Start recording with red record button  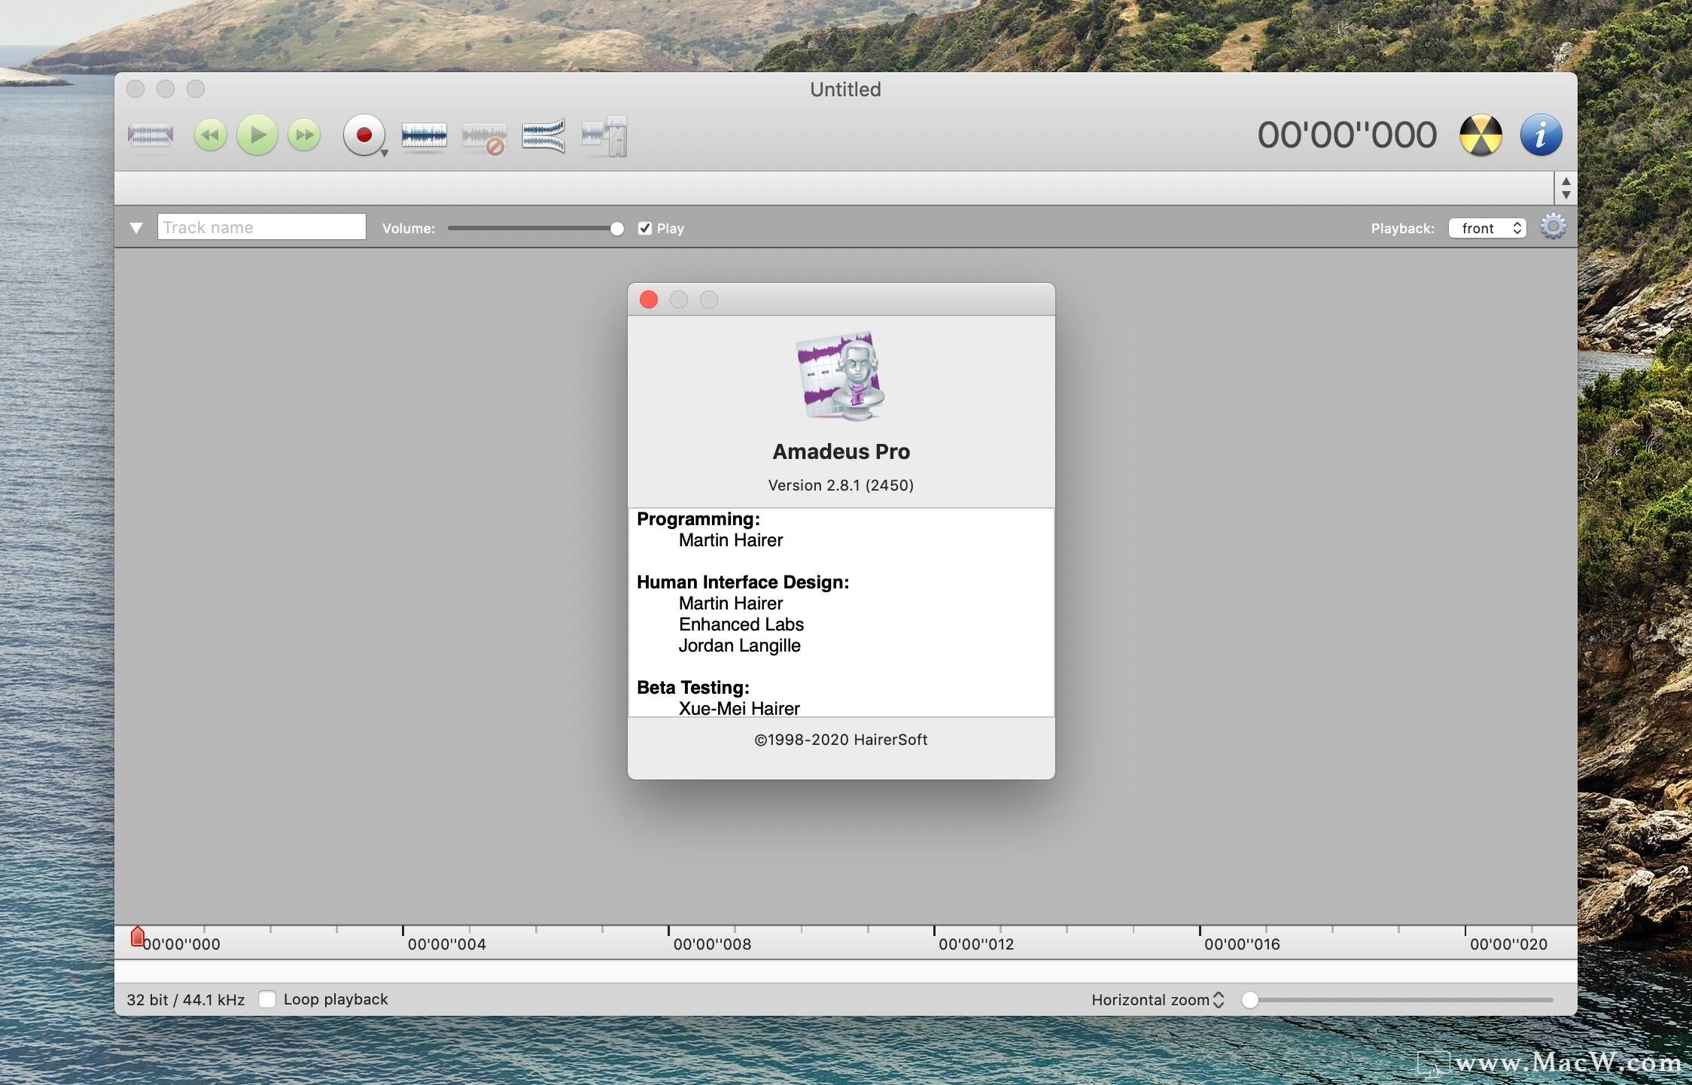[x=364, y=135]
